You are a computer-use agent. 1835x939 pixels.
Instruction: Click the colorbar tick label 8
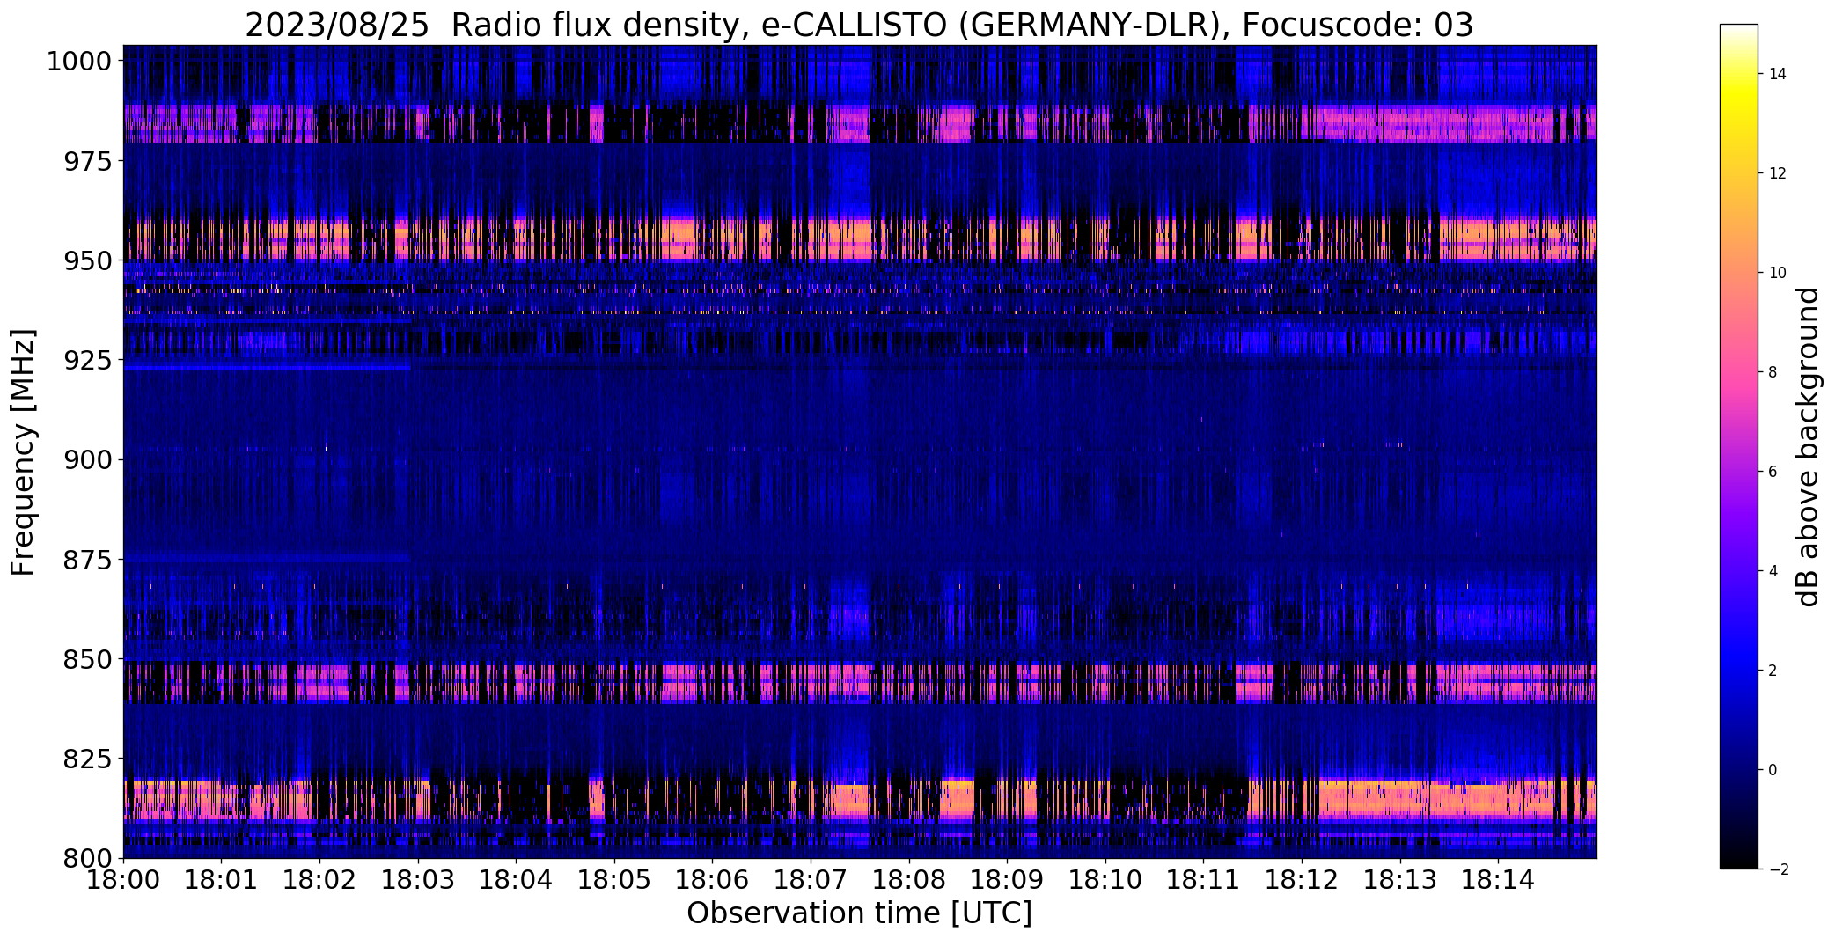[1773, 372]
